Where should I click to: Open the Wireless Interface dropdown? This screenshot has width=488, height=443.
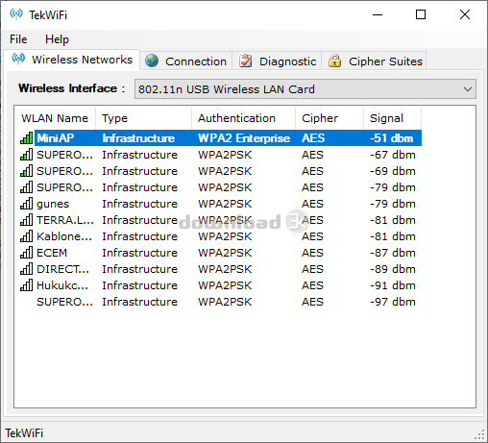pyautogui.click(x=305, y=89)
